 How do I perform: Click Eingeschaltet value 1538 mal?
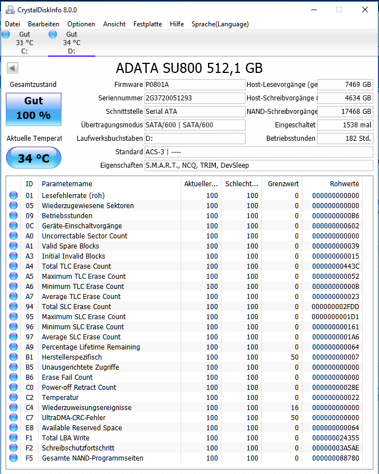pyautogui.click(x=345, y=125)
